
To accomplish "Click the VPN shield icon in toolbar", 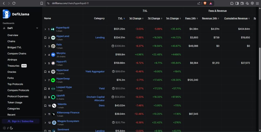I will 252,3.
